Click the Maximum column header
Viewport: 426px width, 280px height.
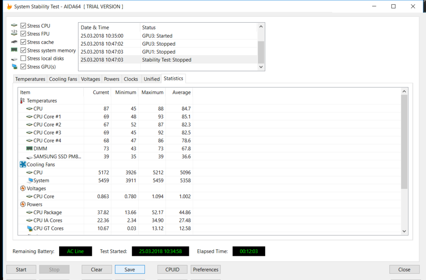(x=152, y=92)
